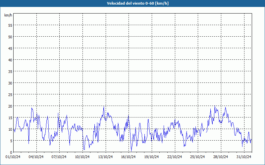The image size is (265, 165).
Task: Click the 10/10/24 date label
Action: click(82, 157)
